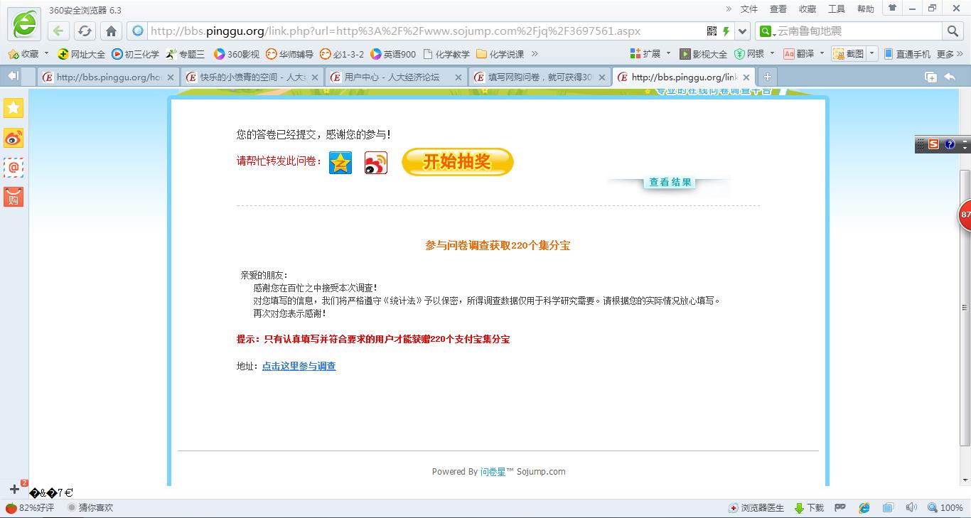
Task: Click the 截图 screenshot tool
Action: coord(849,54)
